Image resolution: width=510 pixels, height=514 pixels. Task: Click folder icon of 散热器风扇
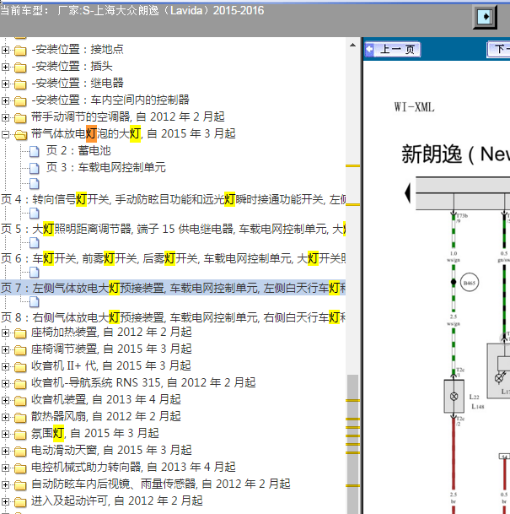20,418
